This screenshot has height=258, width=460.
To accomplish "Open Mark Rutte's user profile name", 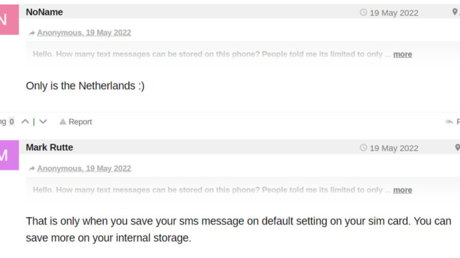I will [49, 148].
